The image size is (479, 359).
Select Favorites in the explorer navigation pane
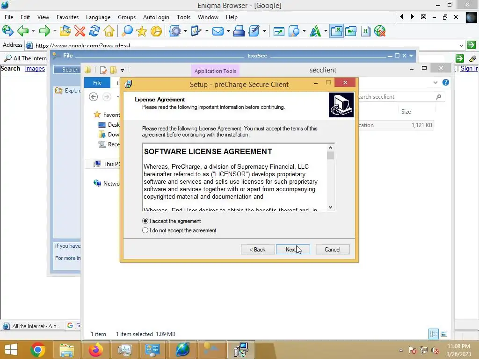107,115
